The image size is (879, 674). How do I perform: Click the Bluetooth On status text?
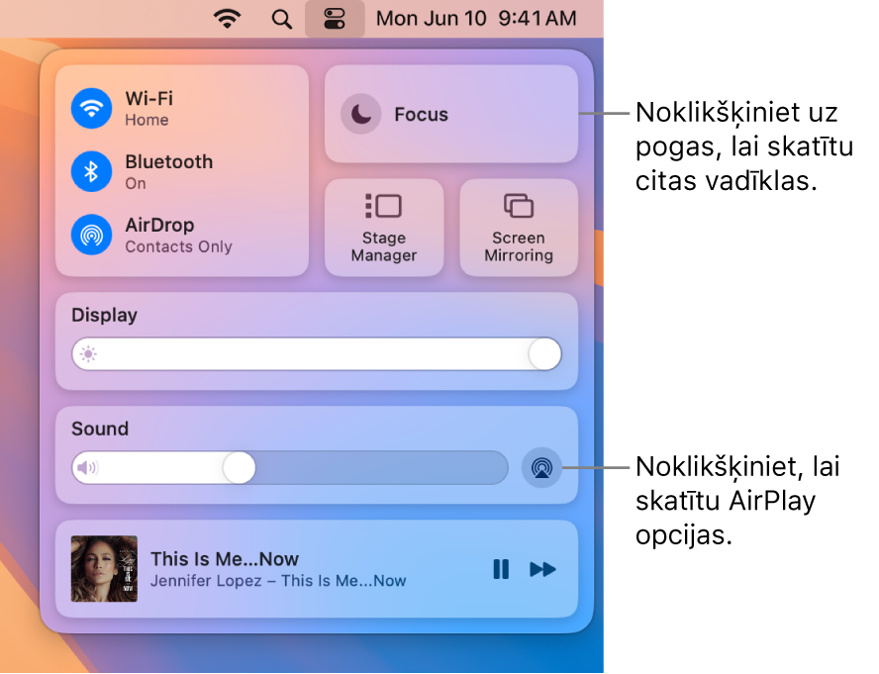tap(135, 183)
